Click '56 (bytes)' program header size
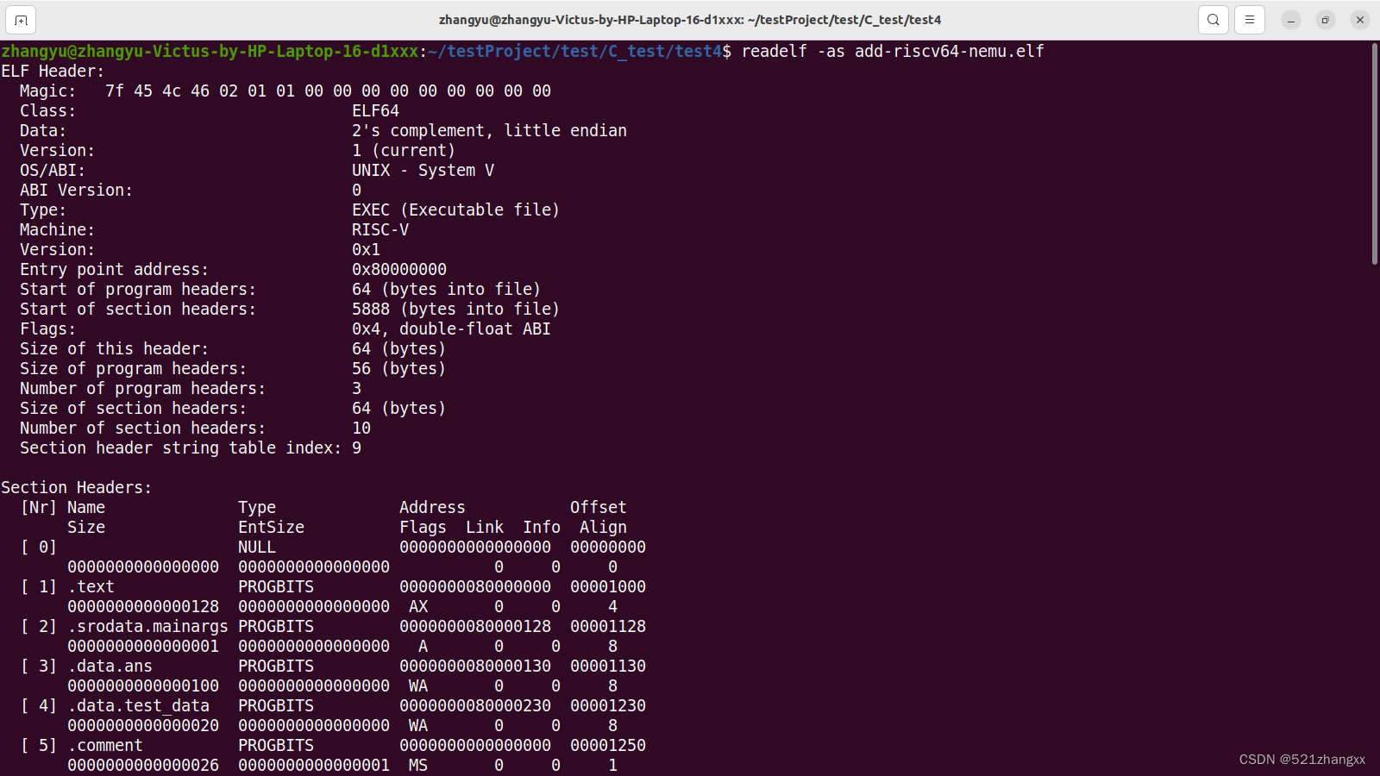This screenshot has height=776, width=1380. coord(399,368)
